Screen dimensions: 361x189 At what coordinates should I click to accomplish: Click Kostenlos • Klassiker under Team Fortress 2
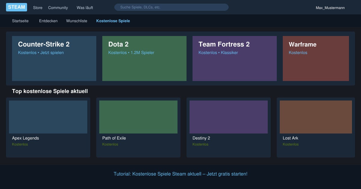(x=218, y=53)
